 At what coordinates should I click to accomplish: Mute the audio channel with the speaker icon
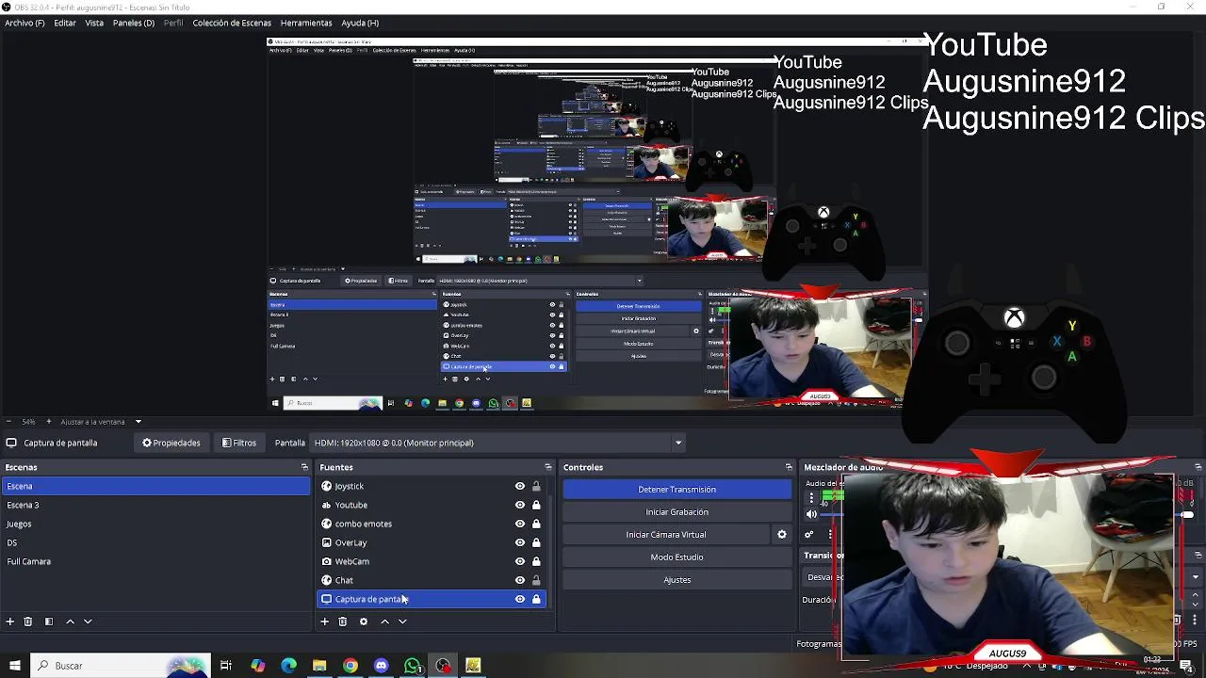coord(811,514)
